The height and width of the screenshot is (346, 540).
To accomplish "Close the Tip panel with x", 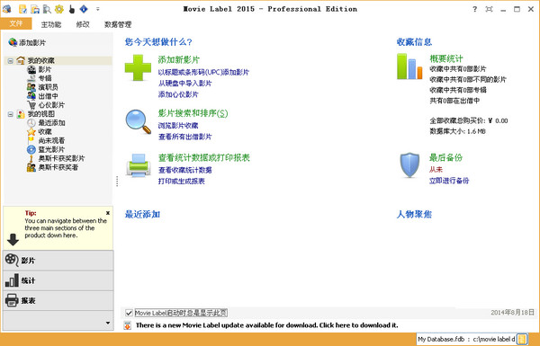I will tap(108, 213).
